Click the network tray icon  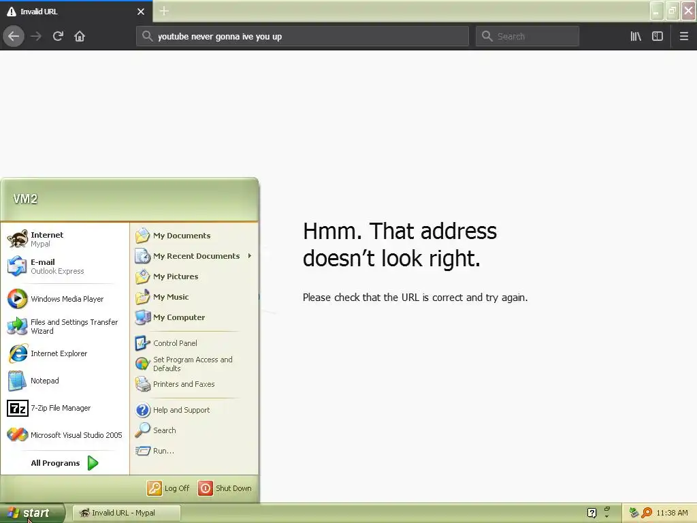point(634,513)
